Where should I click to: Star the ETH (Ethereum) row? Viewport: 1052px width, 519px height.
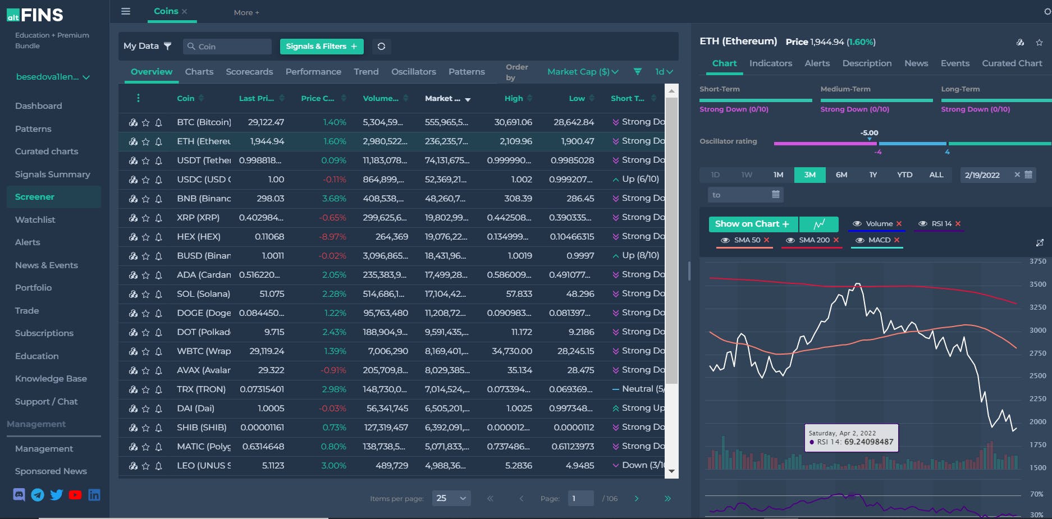[x=146, y=141]
